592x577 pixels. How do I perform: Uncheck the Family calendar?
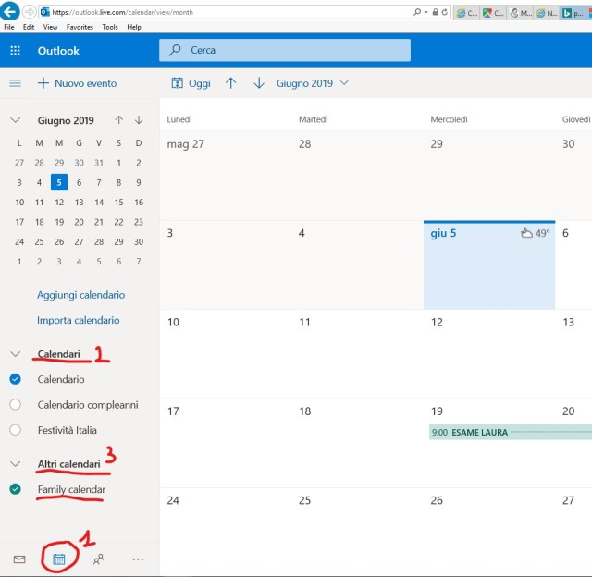coord(15,489)
